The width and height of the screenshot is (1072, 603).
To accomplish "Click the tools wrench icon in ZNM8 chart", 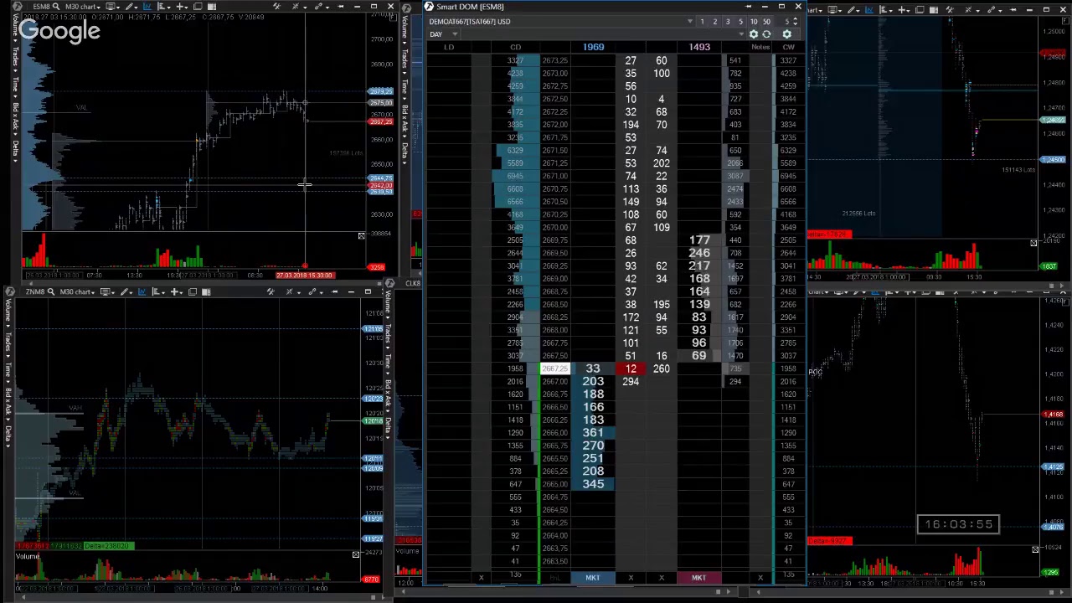I will click(x=271, y=291).
